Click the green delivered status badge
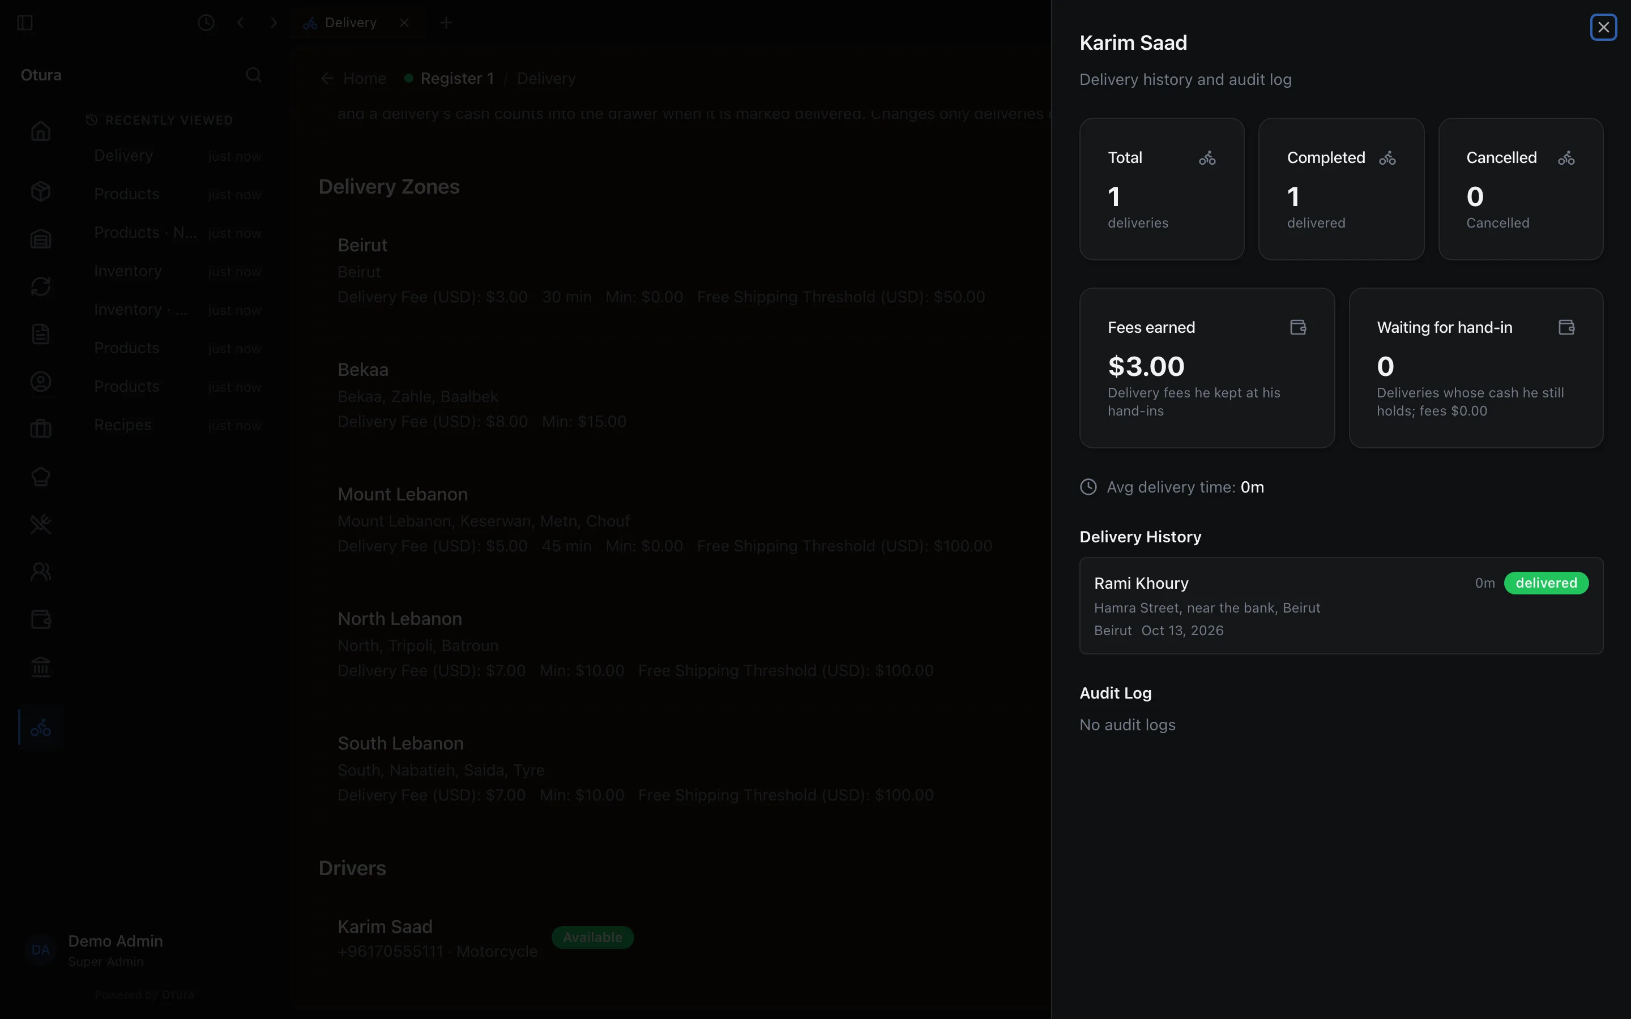Screen dimensions: 1631x1019 [x=1546, y=583]
